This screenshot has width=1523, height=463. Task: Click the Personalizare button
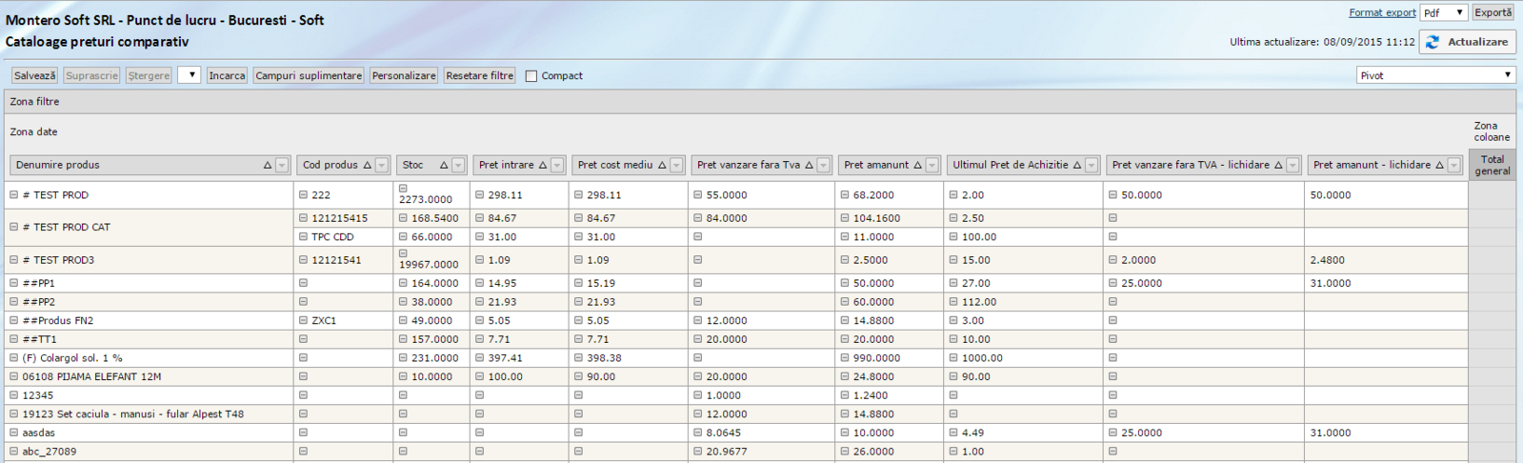point(404,76)
